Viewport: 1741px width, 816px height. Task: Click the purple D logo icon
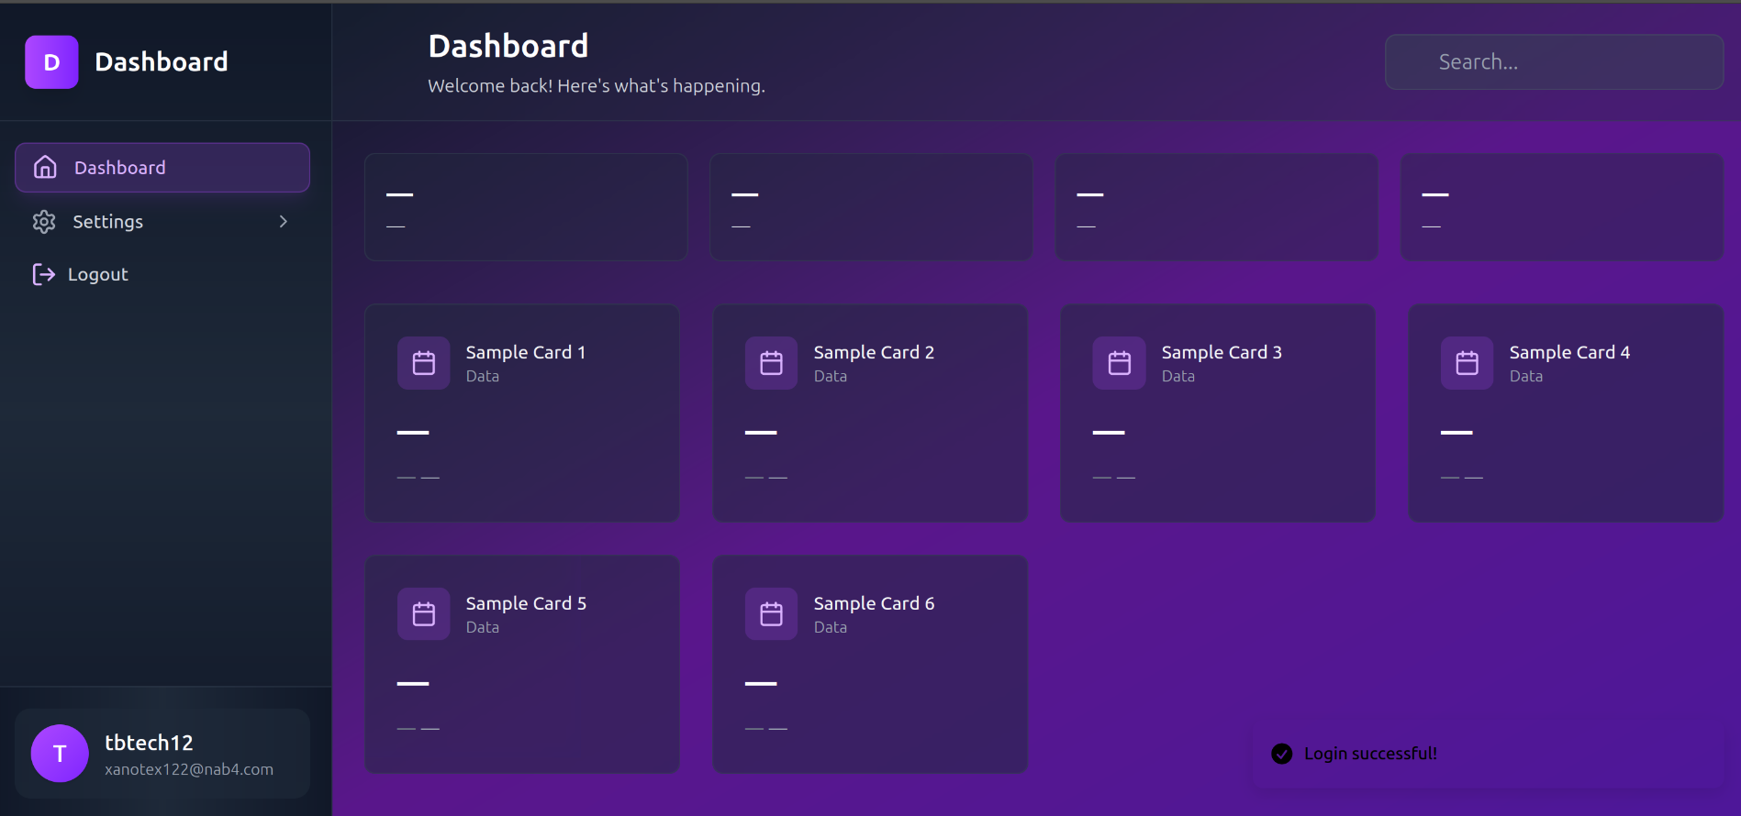[x=51, y=62]
